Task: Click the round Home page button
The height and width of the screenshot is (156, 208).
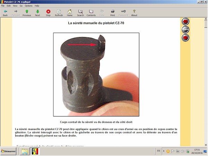Action: [x=185, y=29]
